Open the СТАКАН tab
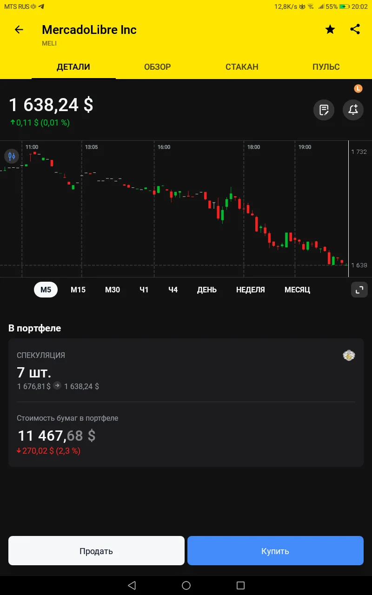This screenshot has height=595, width=372. click(242, 67)
